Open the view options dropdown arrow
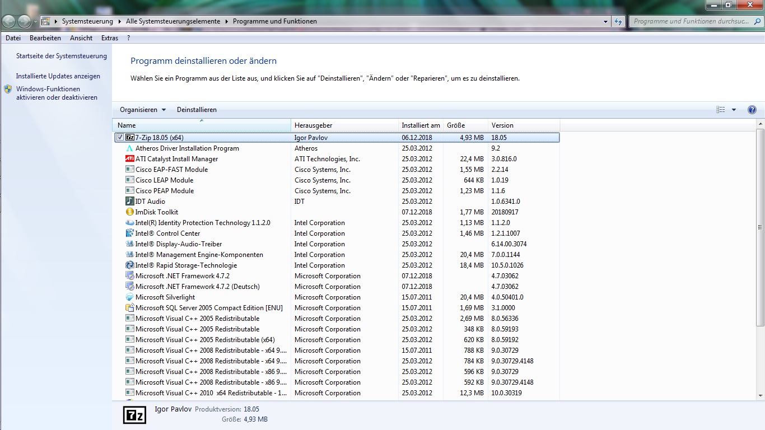765x430 pixels. click(734, 110)
